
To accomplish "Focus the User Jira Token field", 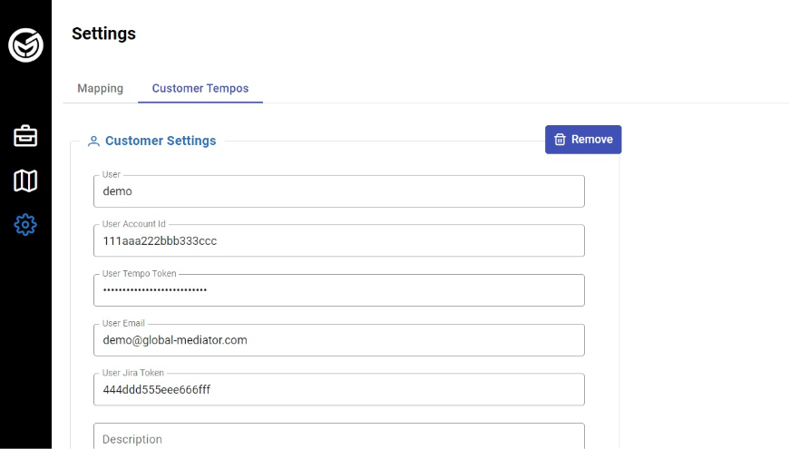I will click(338, 389).
